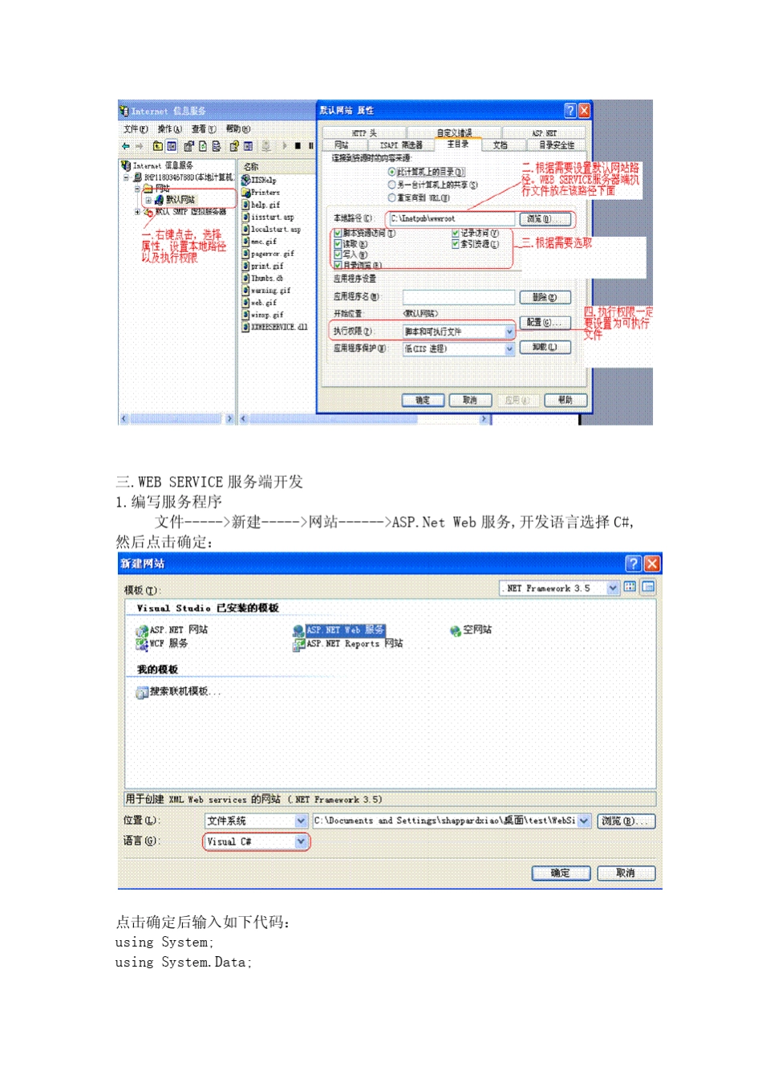Screen dimensions: 762x1079
Task: Click 删除 button in properties dialog
Action: point(545,297)
